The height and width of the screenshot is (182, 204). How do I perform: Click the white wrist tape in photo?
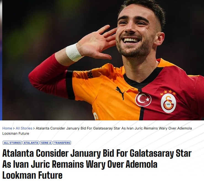[x=73, y=52]
